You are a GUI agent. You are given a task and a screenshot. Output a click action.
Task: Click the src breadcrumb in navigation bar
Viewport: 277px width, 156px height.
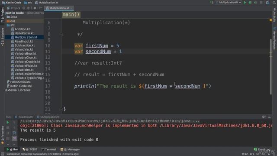click(x=28, y=3)
